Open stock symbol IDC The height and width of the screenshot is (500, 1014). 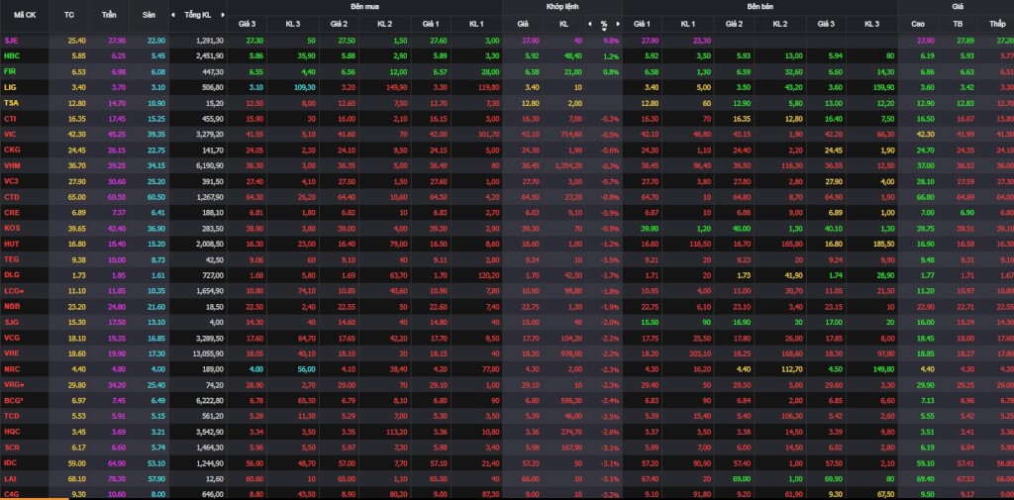pyautogui.click(x=11, y=462)
